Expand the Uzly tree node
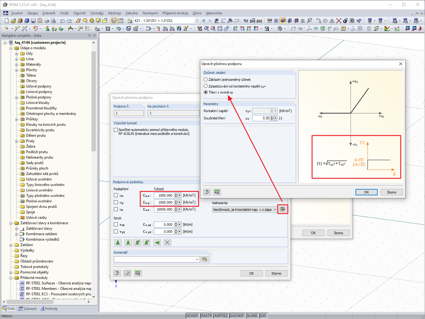 tap(17, 53)
